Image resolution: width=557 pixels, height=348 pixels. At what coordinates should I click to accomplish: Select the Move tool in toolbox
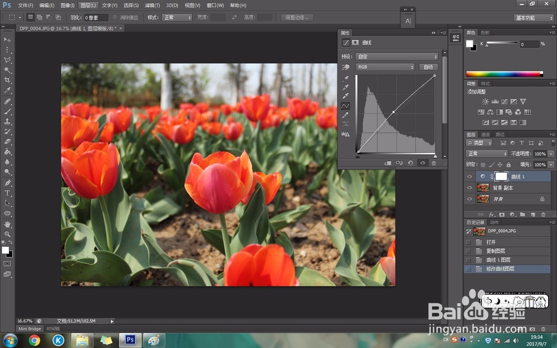7,40
